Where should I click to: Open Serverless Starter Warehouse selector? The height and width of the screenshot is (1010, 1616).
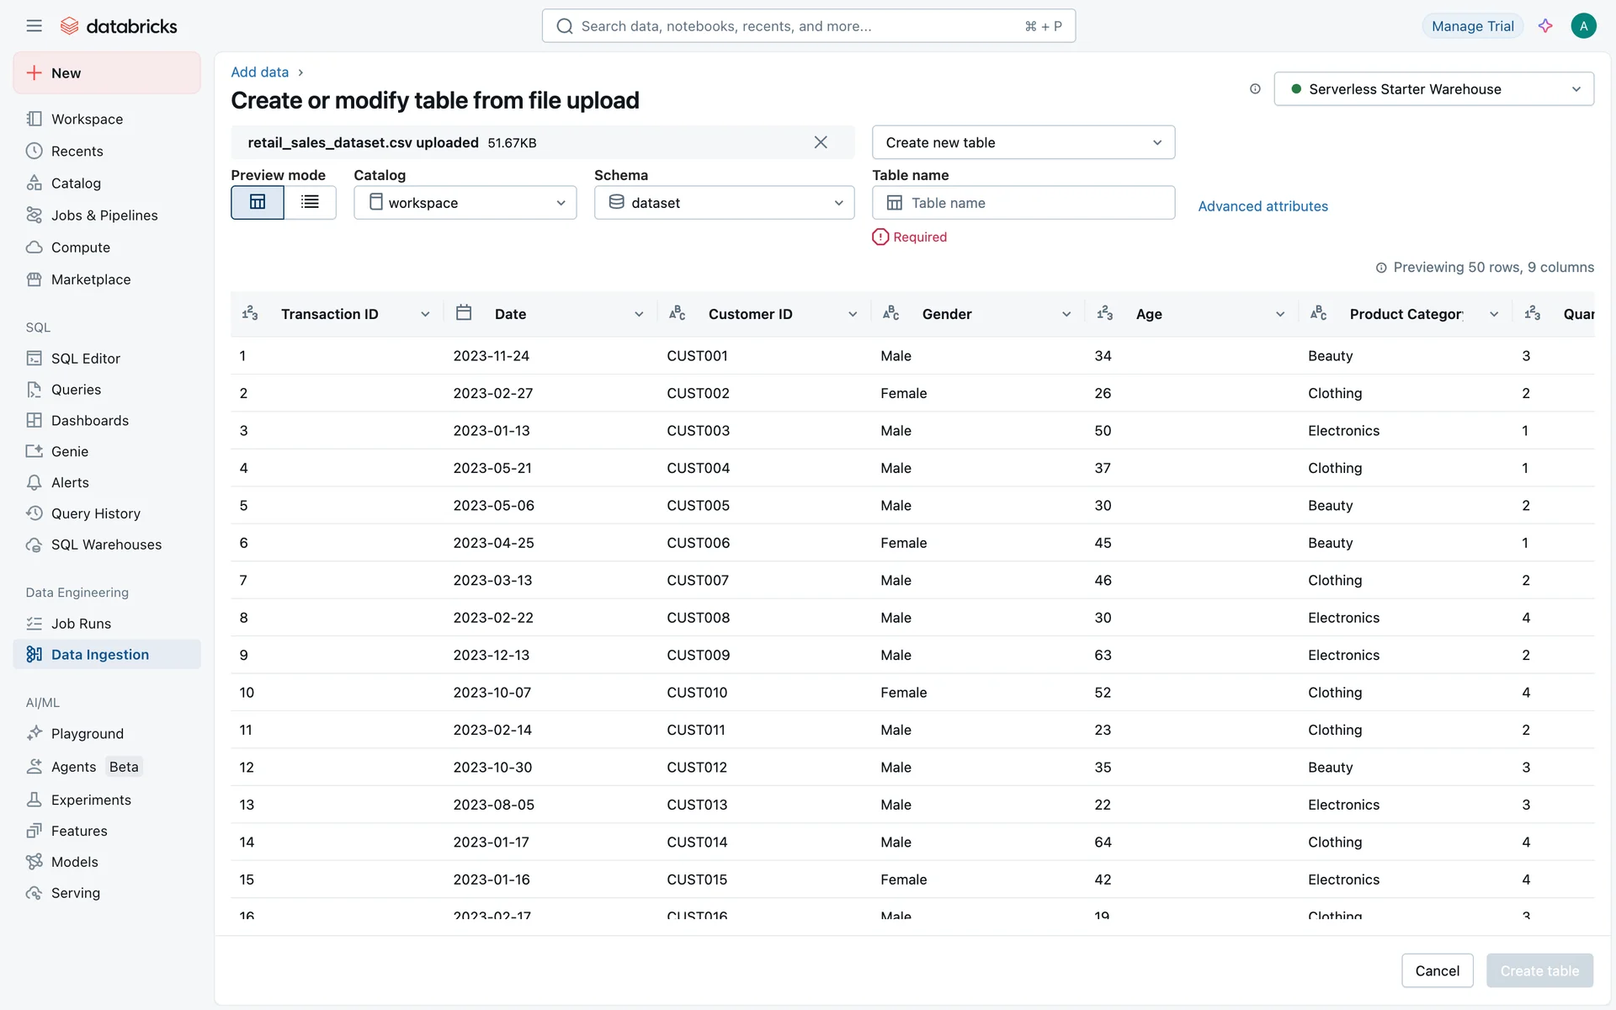point(1433,89)
